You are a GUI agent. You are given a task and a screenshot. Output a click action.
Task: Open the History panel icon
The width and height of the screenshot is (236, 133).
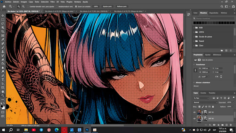pos(189,15)
